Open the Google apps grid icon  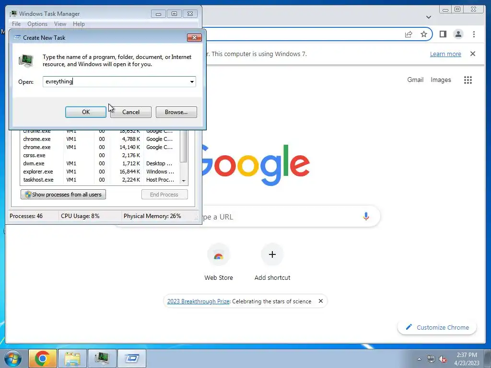[468, 80]
